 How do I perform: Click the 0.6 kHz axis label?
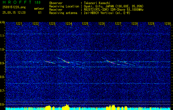pyautogui.click(x=2, y=105)
